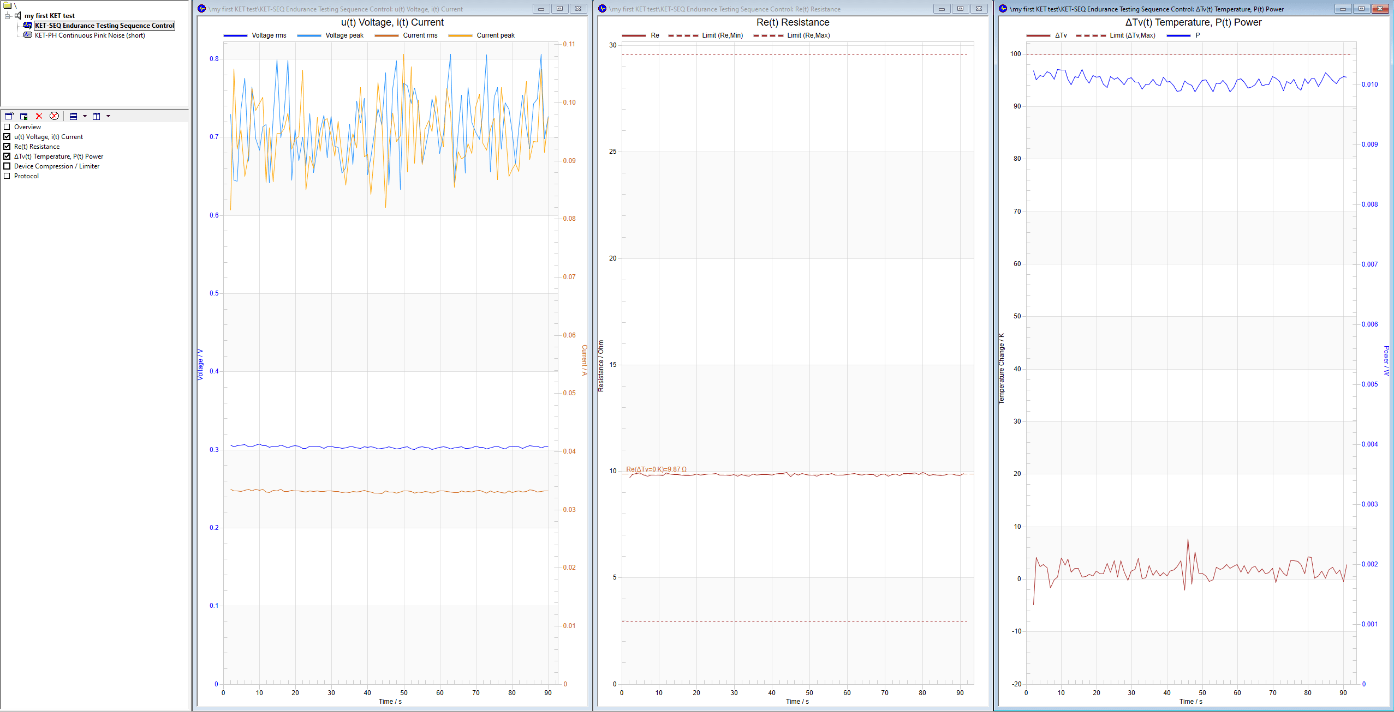This screenshot has height=712, width=1394.
Task: Collapse the my first KET test tree node
Action: tap(8, 16)
